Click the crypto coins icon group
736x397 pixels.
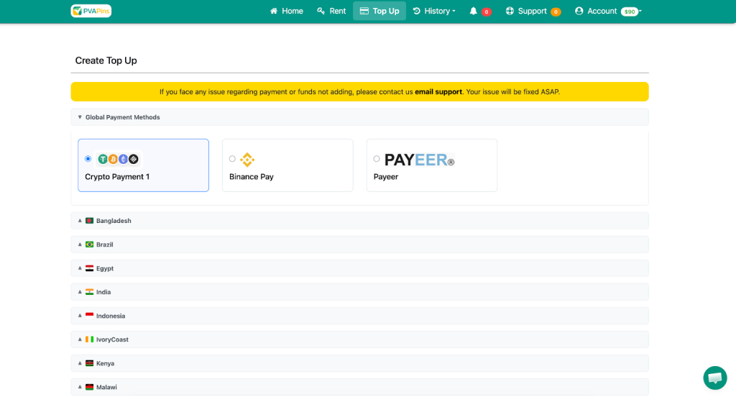pos(118,159)
